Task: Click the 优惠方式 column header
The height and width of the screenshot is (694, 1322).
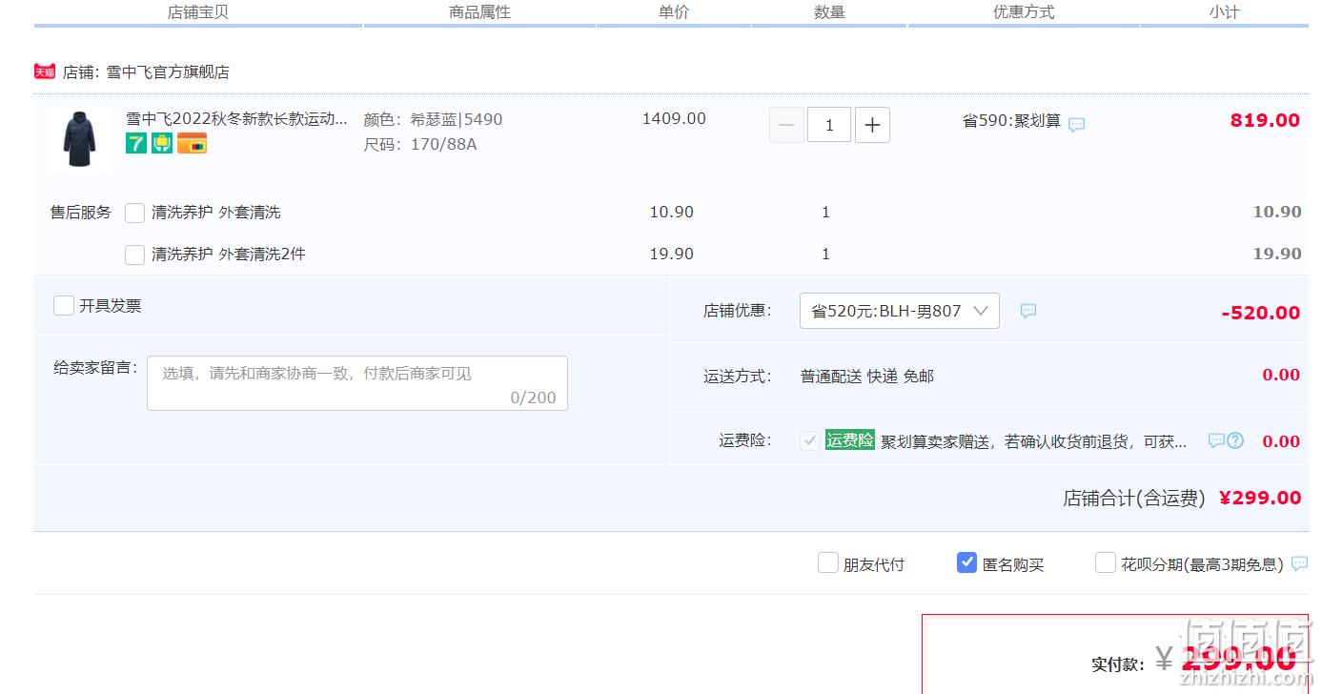Action: click(x=1024, y=12)
